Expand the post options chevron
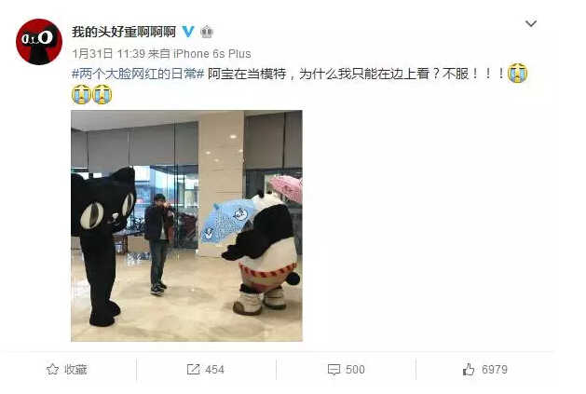586x394 pixels. point(531,23)
